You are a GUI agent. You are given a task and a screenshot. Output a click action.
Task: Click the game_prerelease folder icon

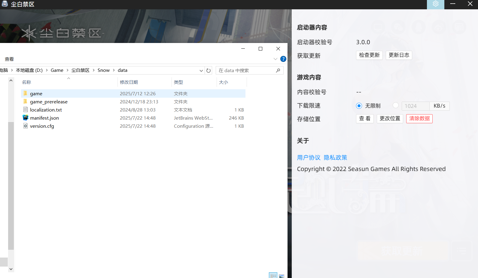[25, 102]
